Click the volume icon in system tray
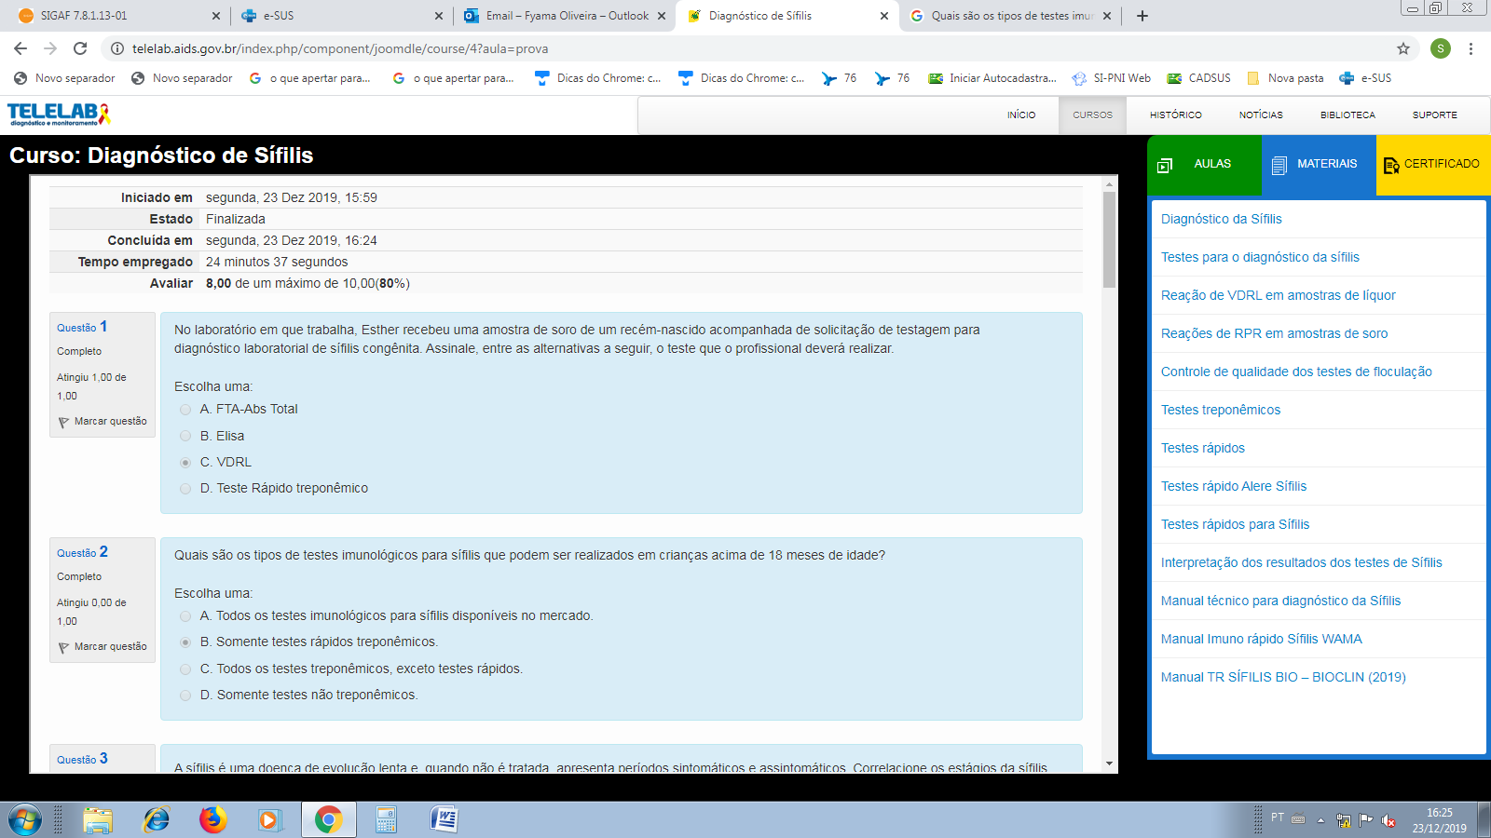 coord(1388,820)
